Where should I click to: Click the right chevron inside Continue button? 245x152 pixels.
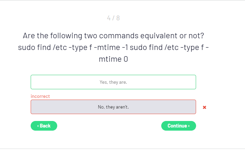[x=189, y=126]
